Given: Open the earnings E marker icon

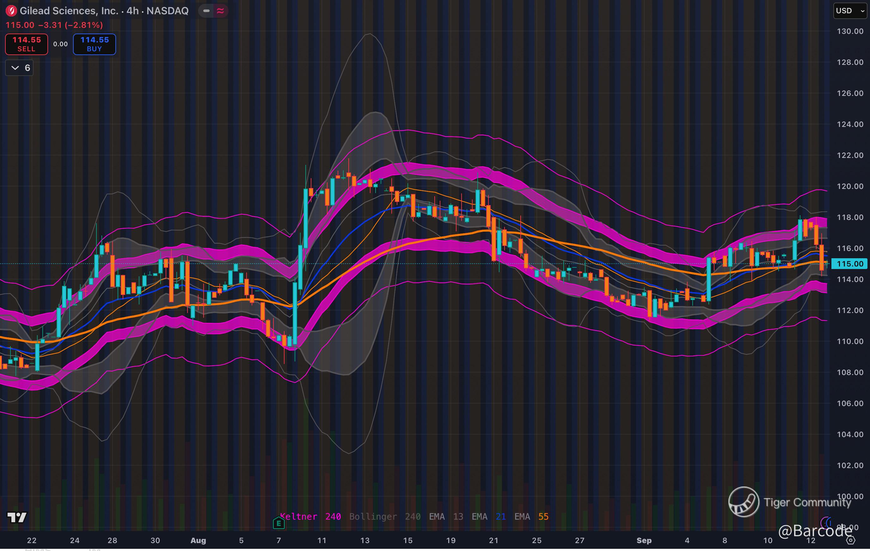Looking at the screenshot, I should click(279, 523).
